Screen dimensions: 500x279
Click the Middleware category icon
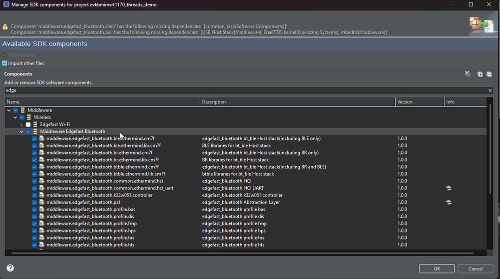click(x=23, y=110)
